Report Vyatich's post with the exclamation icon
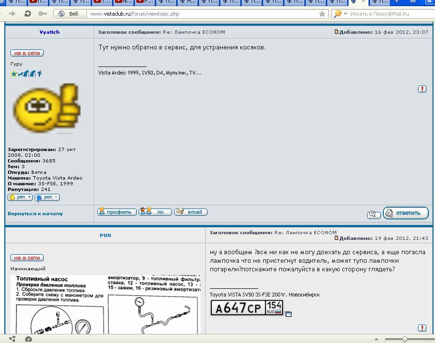 [x=422, y=89]
